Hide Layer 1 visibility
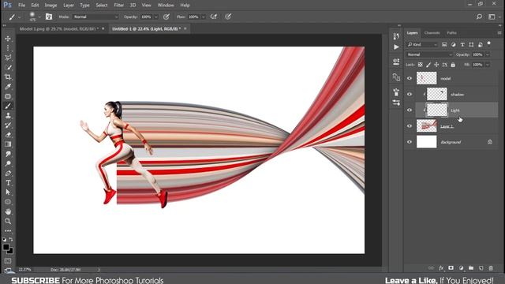505x284 pixels. click(x=410, y=126)
